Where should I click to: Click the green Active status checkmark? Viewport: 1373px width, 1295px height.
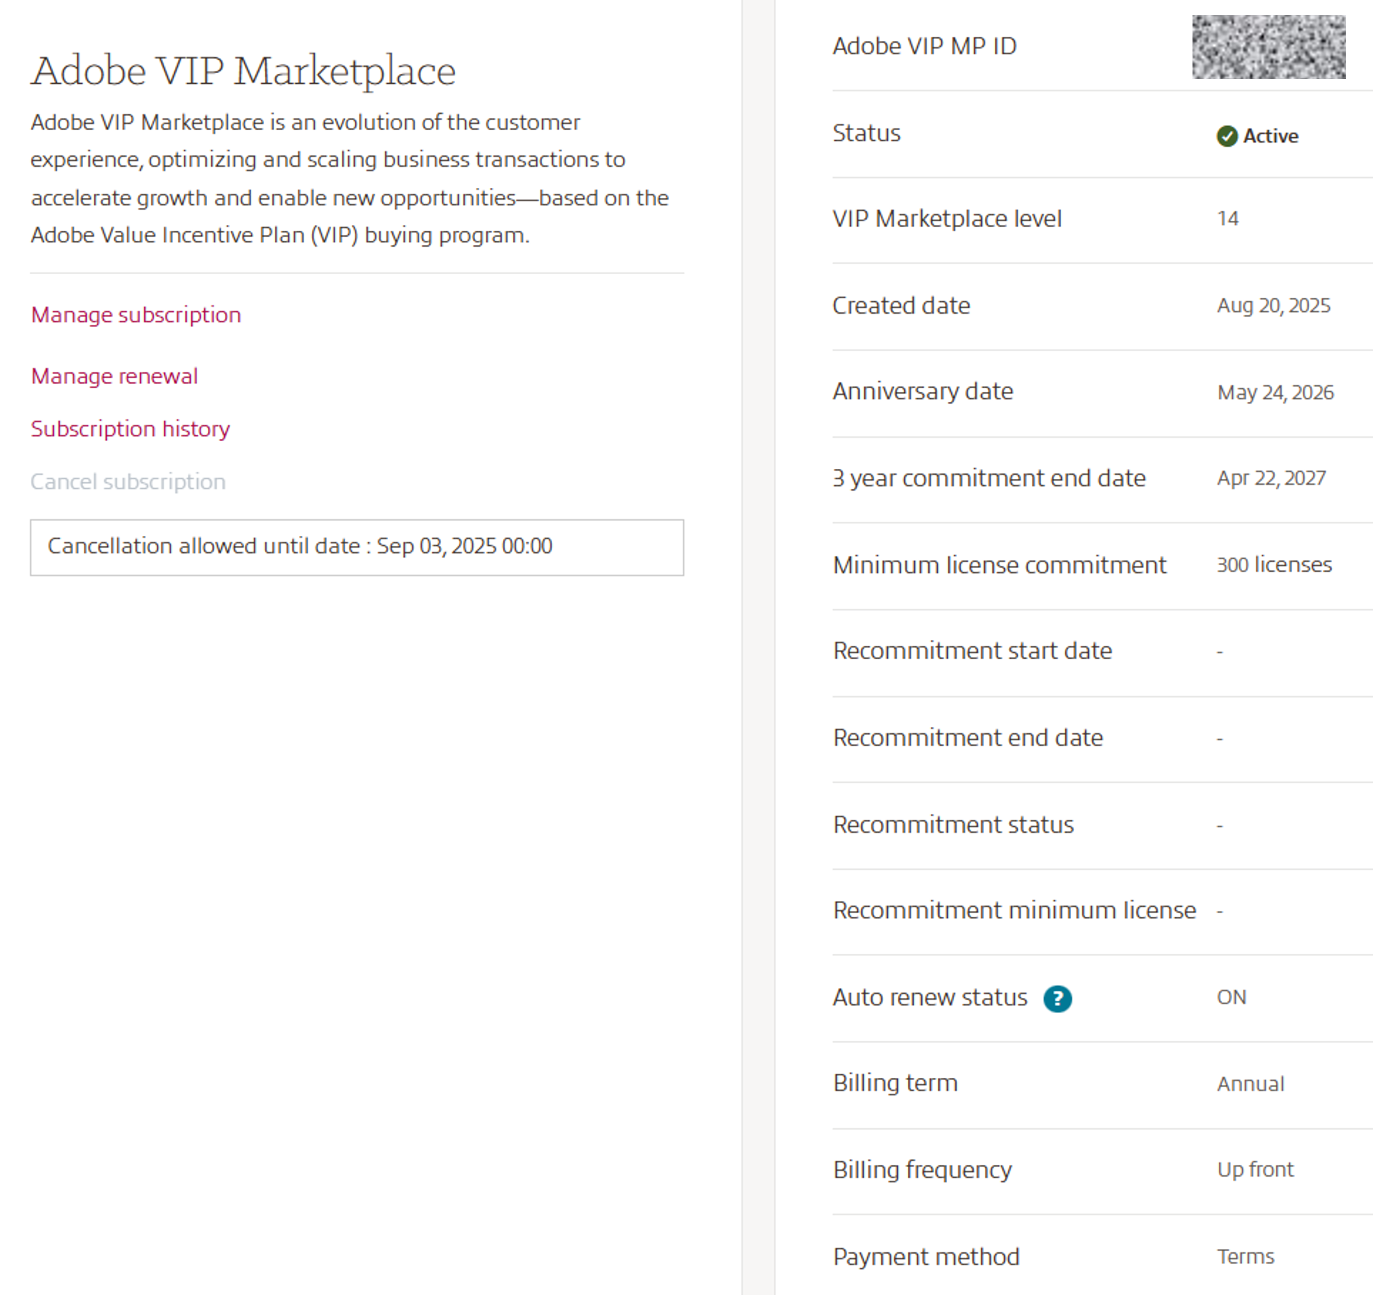coord(1227,136)
